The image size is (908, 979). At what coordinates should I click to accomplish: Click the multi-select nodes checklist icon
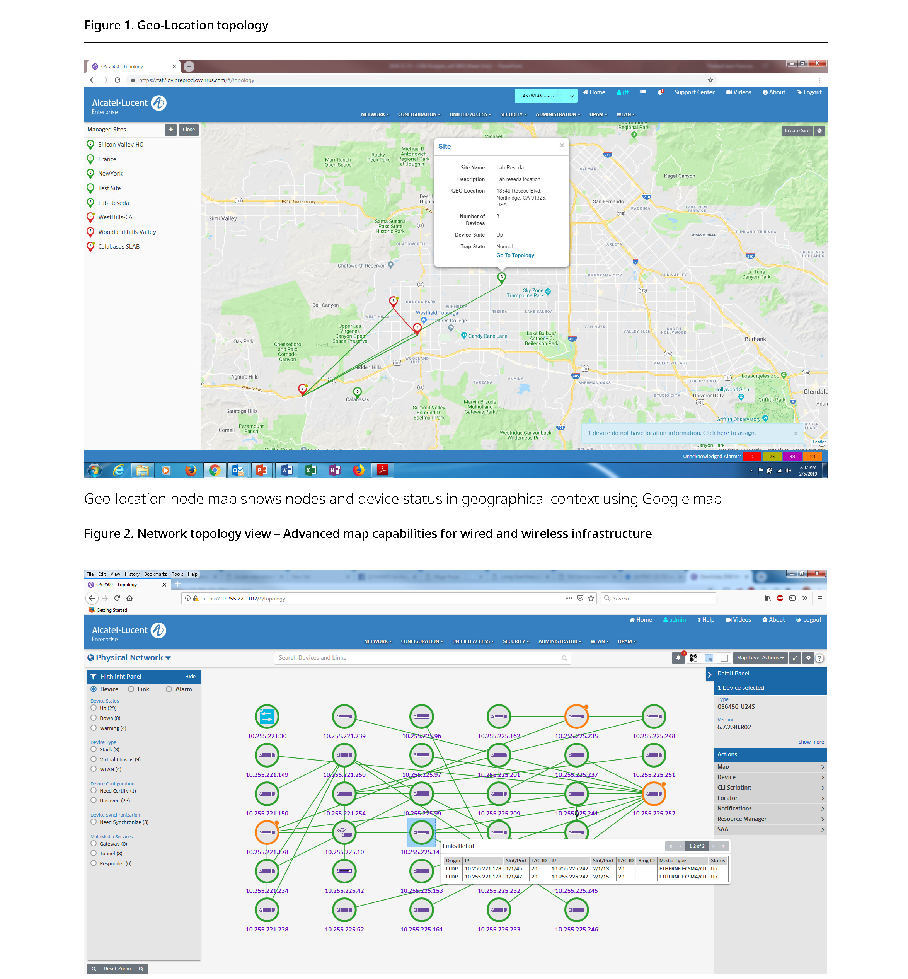point(693,658)
